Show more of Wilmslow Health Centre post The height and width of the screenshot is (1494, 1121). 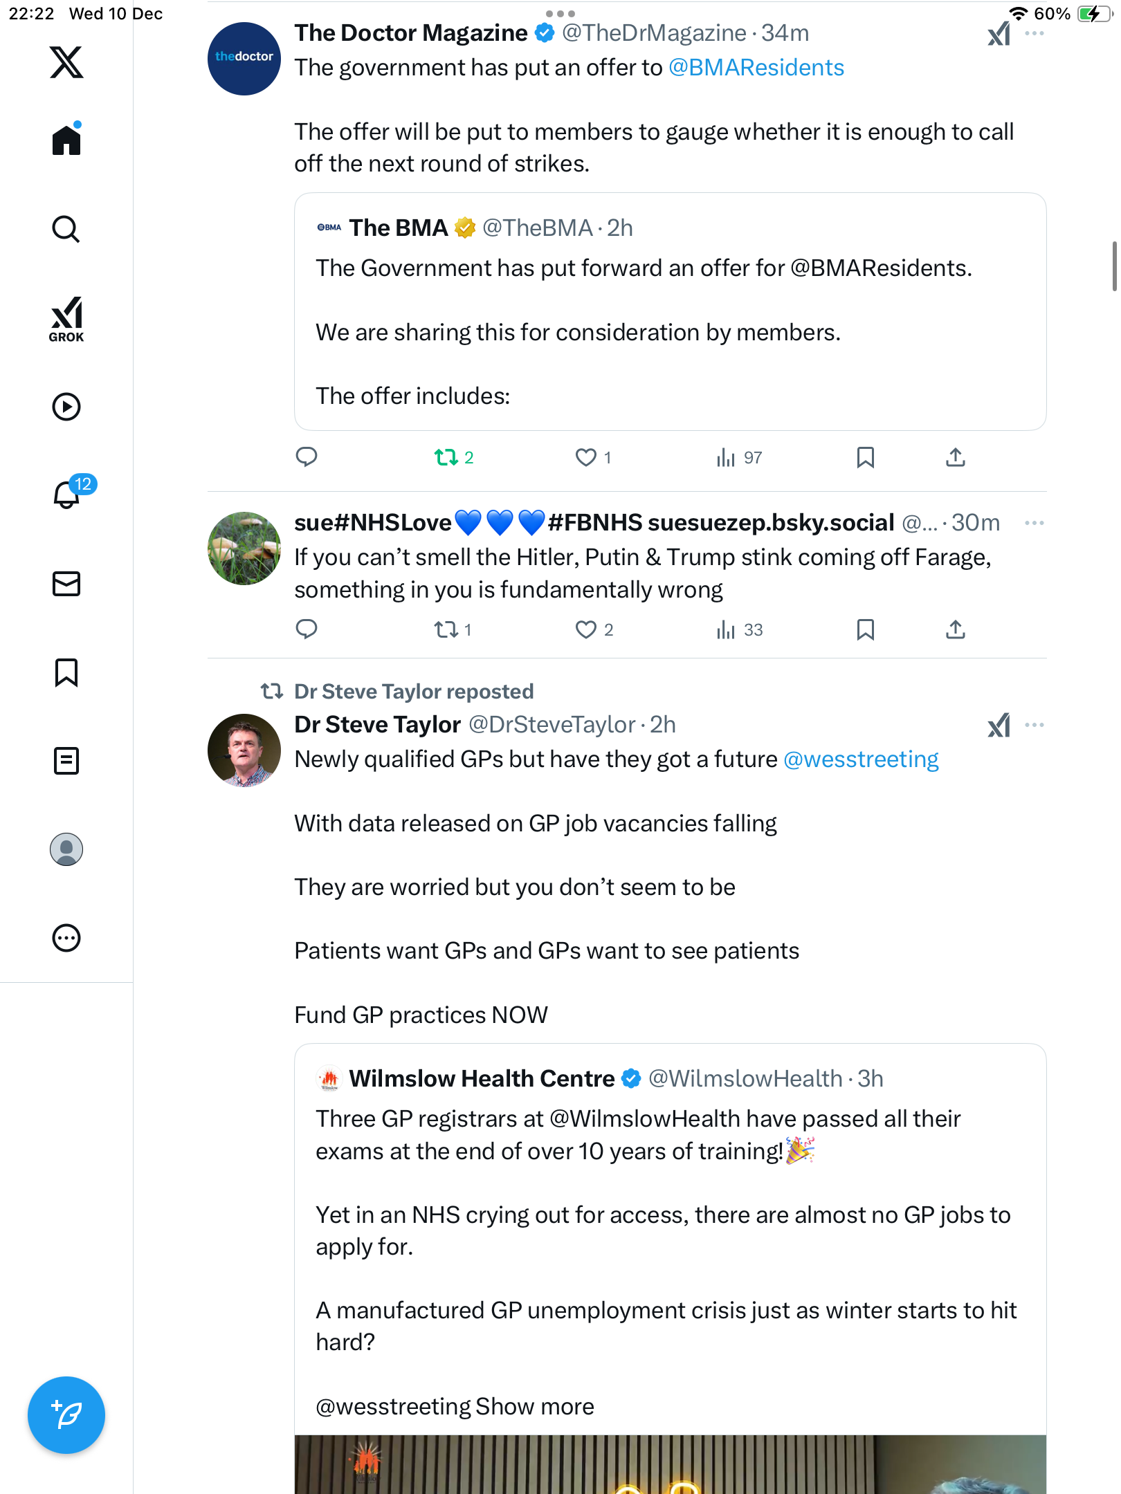(534, 1407)
